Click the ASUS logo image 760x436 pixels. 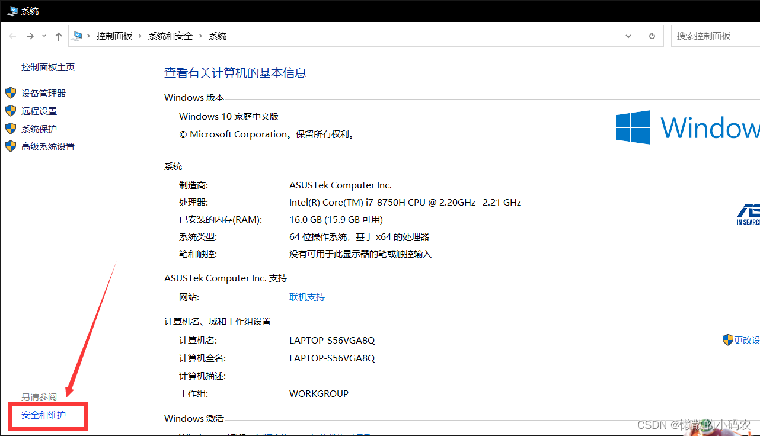tap(748, 214)
